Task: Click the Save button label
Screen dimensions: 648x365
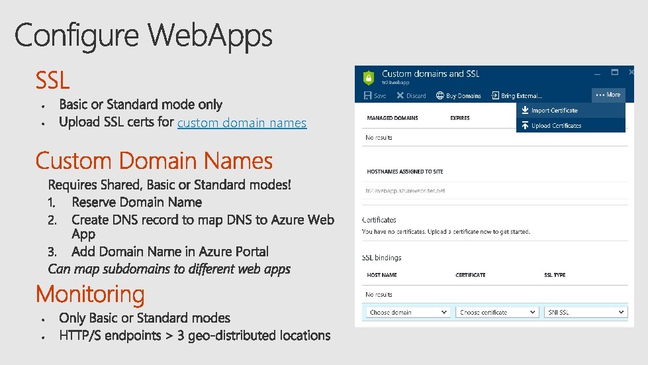Action: (380, 96)
